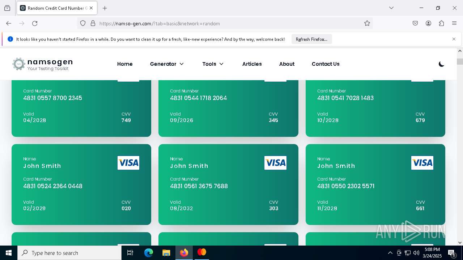
Task: Click the namsogen gear logo
Action: pyautogui.click(x=19, y=64)
